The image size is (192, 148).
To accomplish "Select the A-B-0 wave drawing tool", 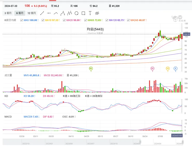I will [x=63, y=13].
